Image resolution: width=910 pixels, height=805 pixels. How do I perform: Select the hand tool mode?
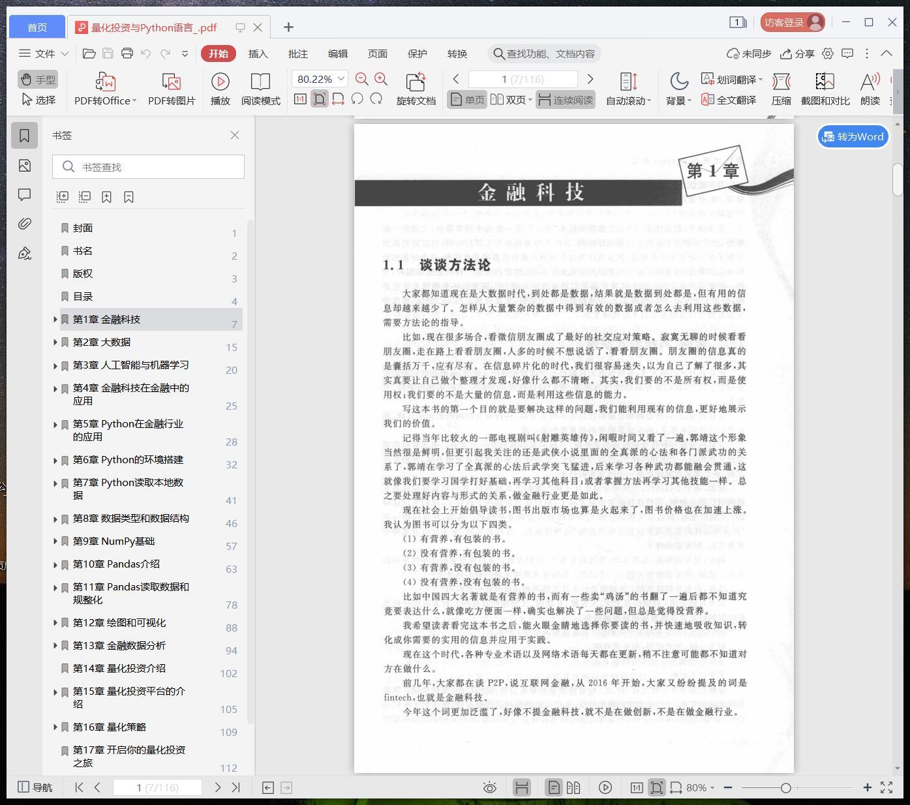click(38, 79)
